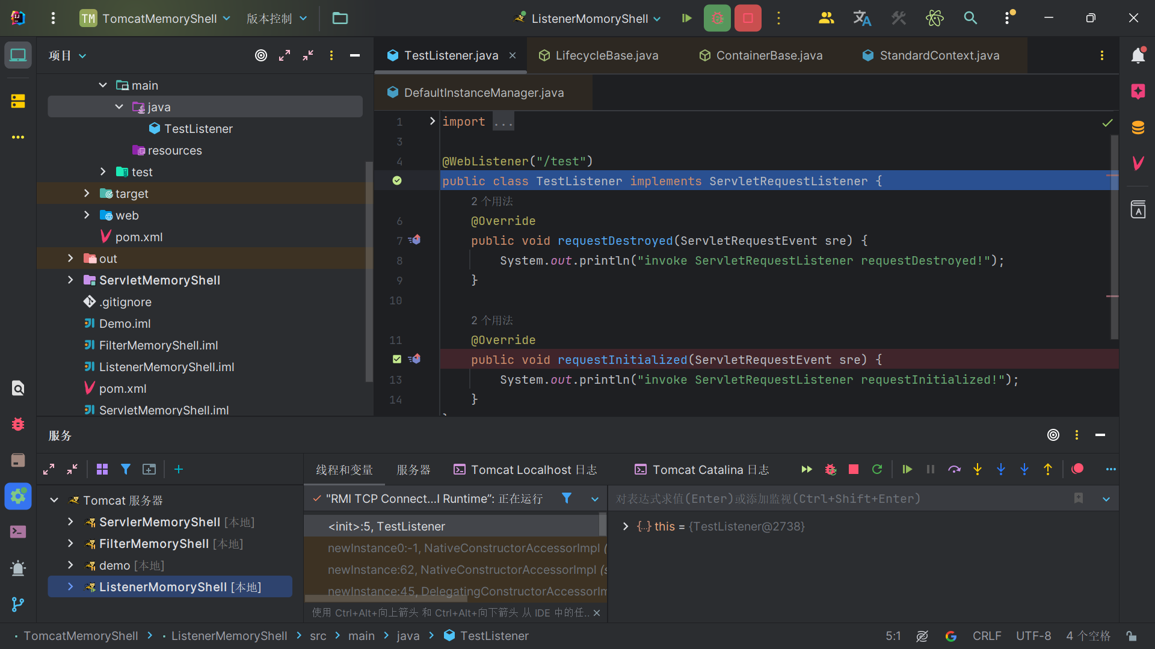This screenshot has height=649, width=1155.
Task: Expand all in project panel
Action: 285,55
